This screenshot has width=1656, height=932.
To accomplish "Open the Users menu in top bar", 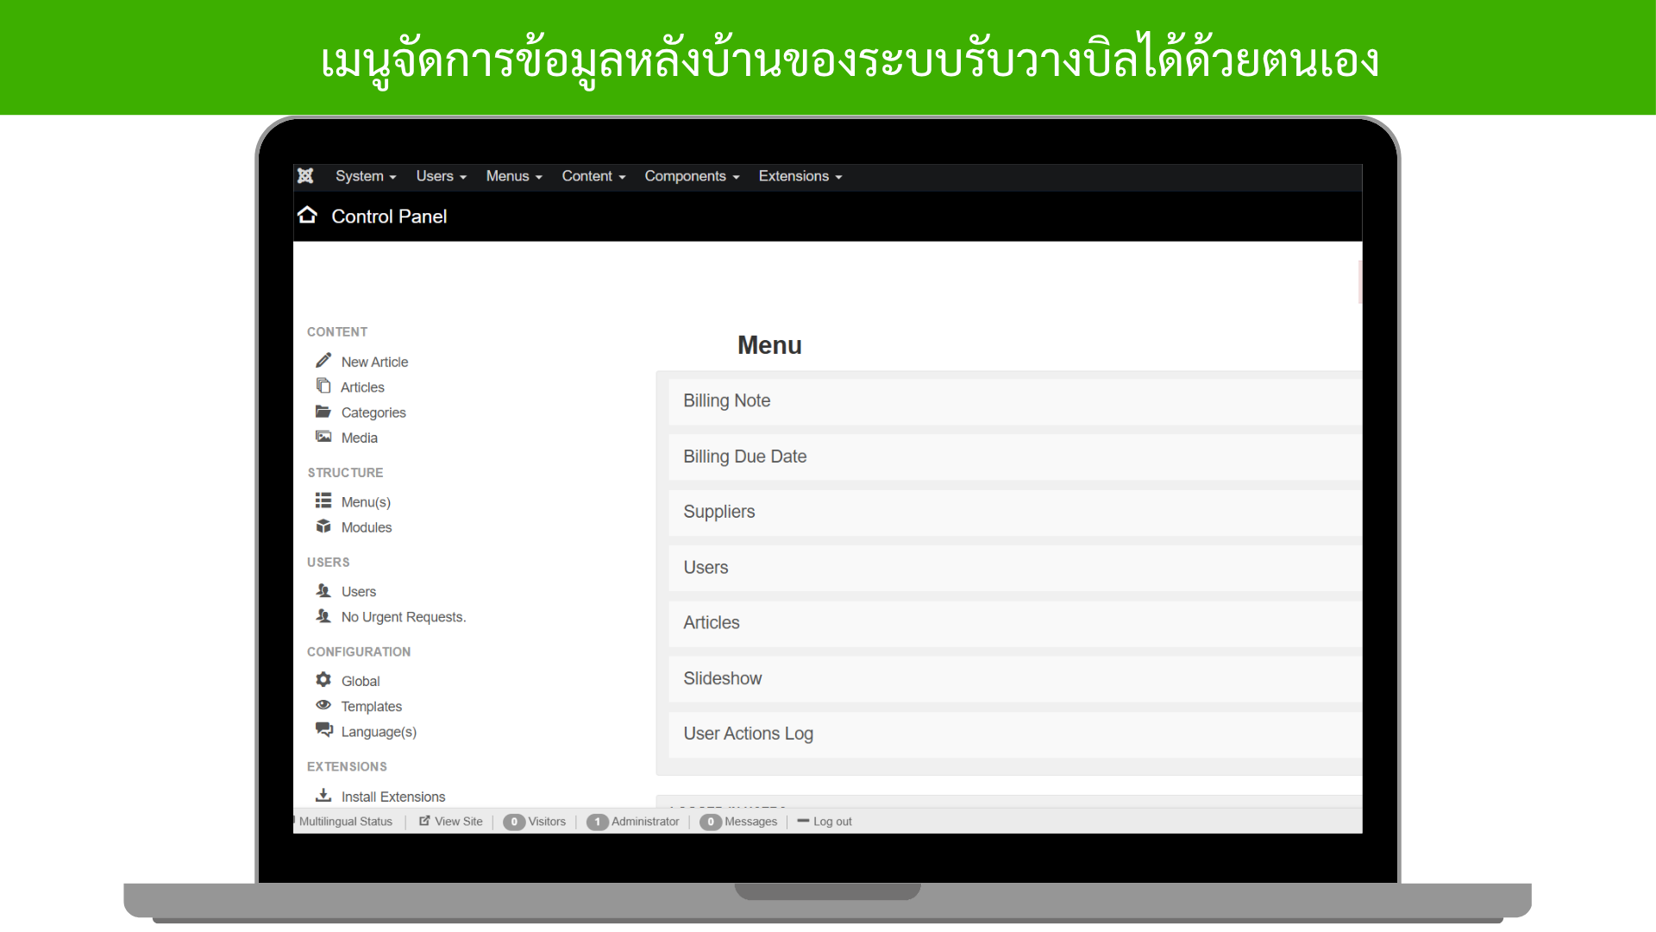I will pos(441,176).
